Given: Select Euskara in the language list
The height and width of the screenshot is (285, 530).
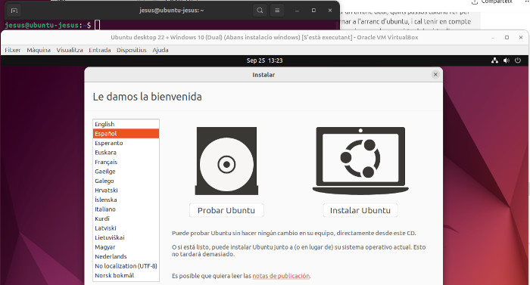Looking at the screenshot, I should [126, 153].
